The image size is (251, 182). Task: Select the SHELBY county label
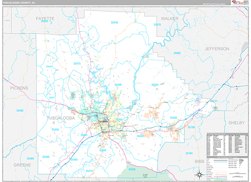click(x=236, y=123)
